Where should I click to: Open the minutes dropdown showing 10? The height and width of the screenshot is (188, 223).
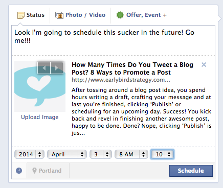click(x=162, y=154)
